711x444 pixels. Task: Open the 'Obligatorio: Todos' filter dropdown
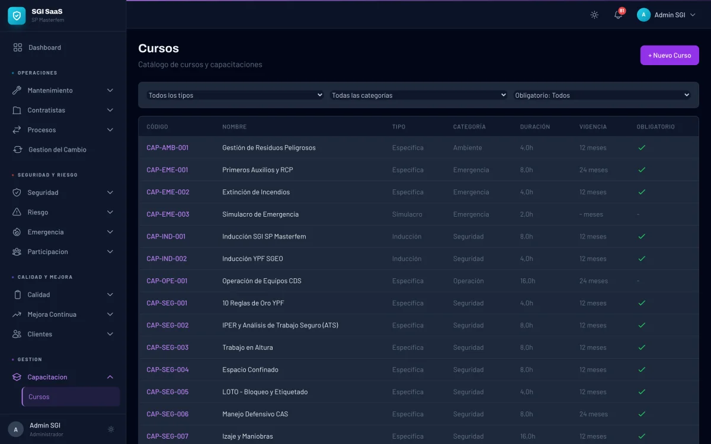pyautogui.click(x=602, y=95)
